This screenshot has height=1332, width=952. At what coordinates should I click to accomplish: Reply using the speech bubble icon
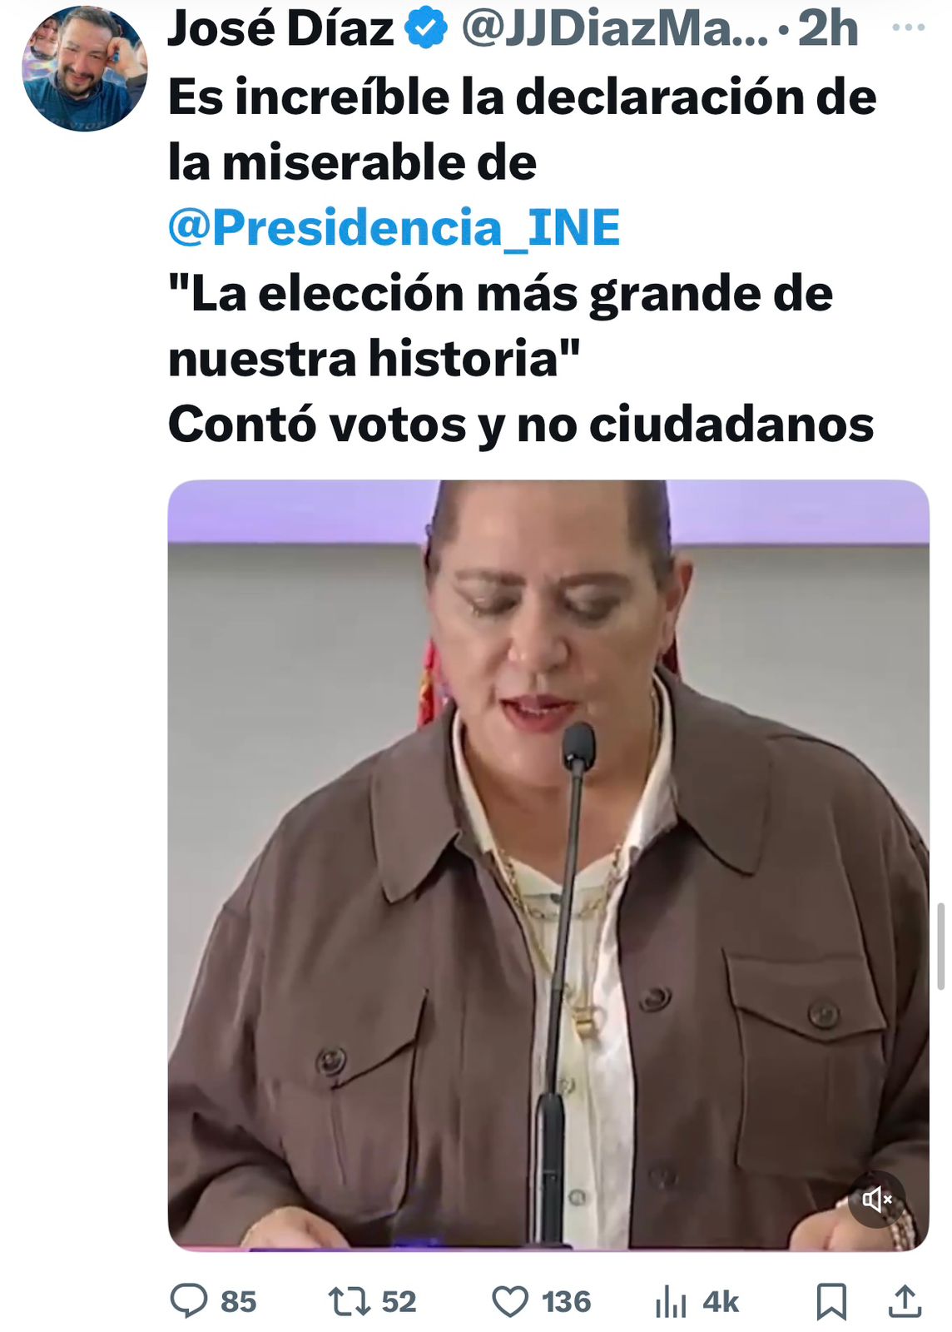189,1300
